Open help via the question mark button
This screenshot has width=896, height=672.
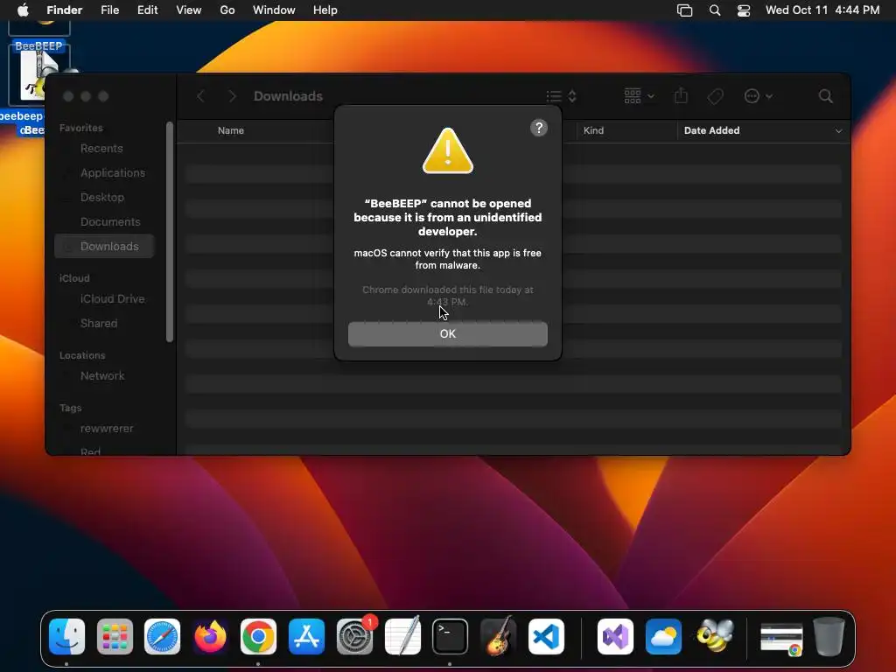click(x=539, y=128)
